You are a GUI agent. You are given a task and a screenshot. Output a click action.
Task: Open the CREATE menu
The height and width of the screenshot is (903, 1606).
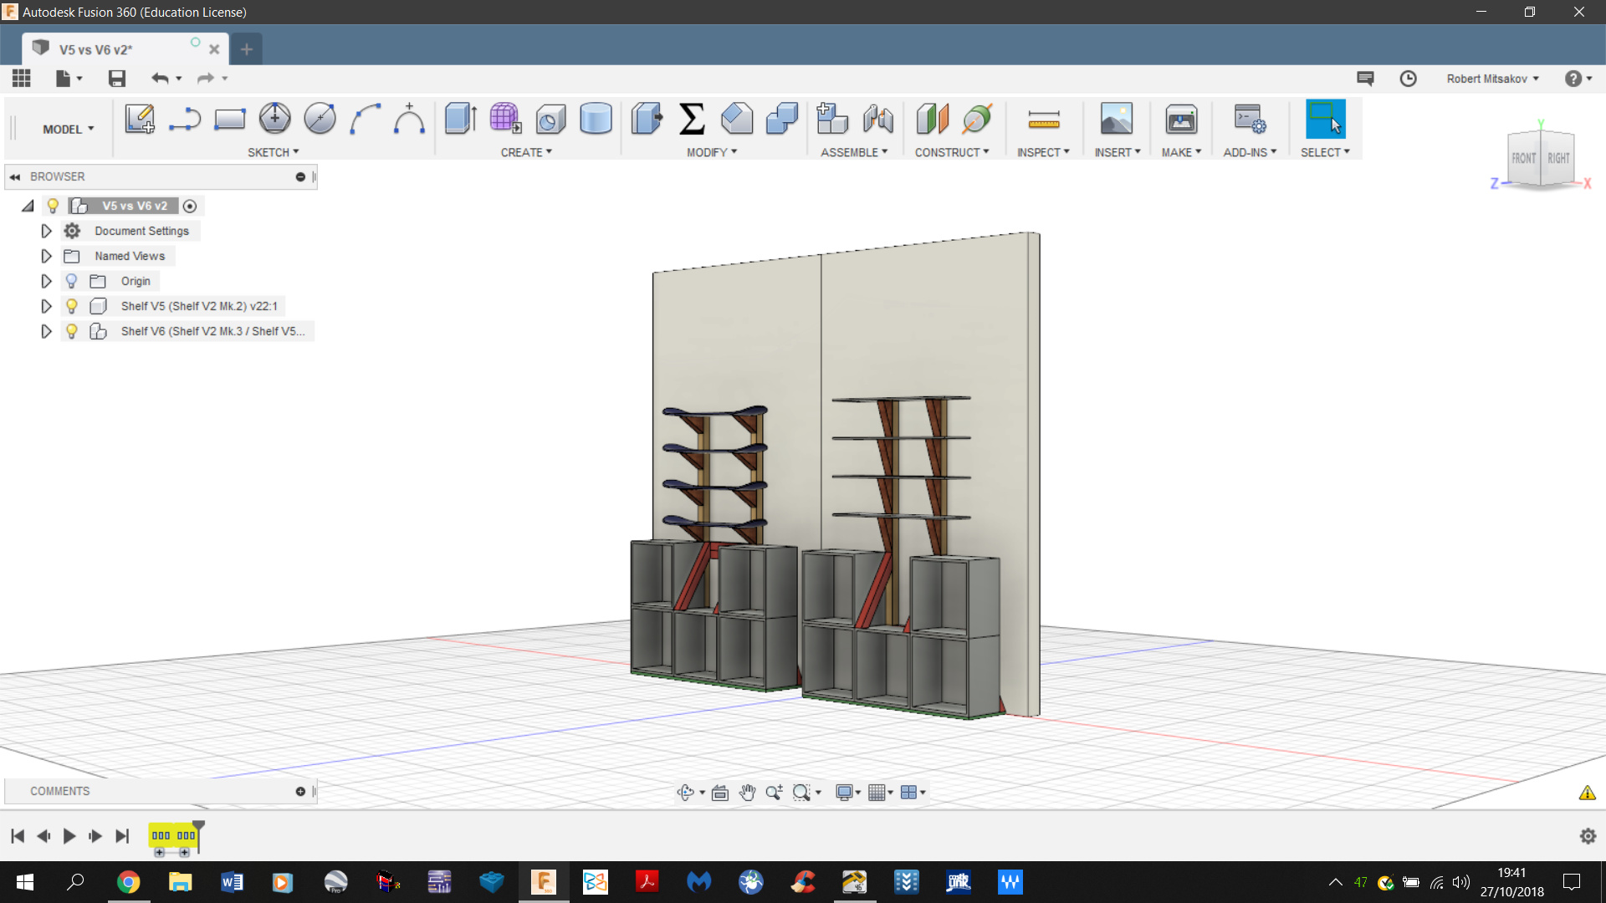point(526,152)
